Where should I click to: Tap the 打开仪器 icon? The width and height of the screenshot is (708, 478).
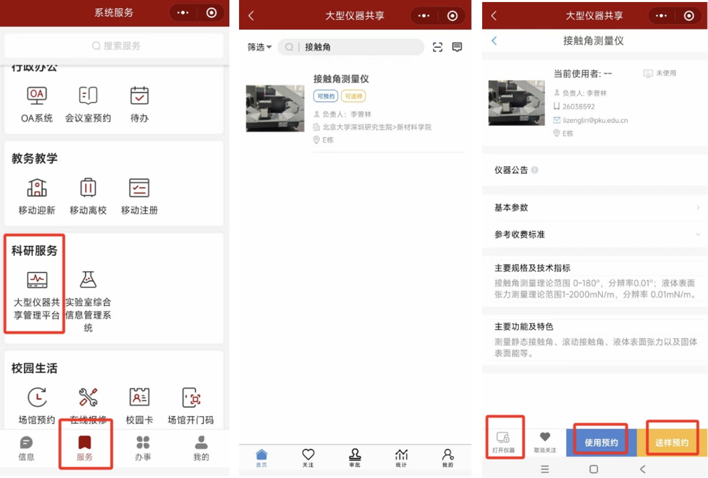(503, 440)
